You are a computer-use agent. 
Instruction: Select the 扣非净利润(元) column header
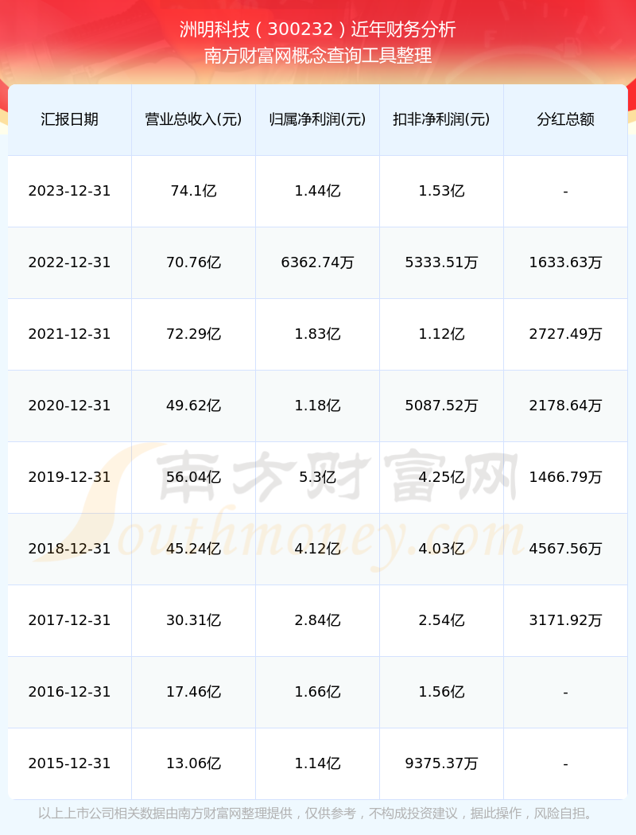(442, 119)
